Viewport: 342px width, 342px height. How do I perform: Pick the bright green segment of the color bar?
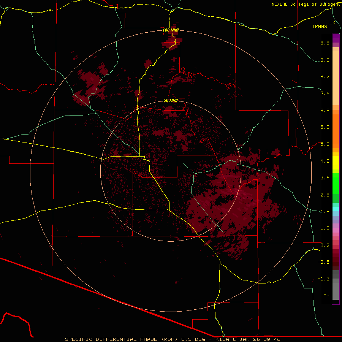tap(336, 184)
